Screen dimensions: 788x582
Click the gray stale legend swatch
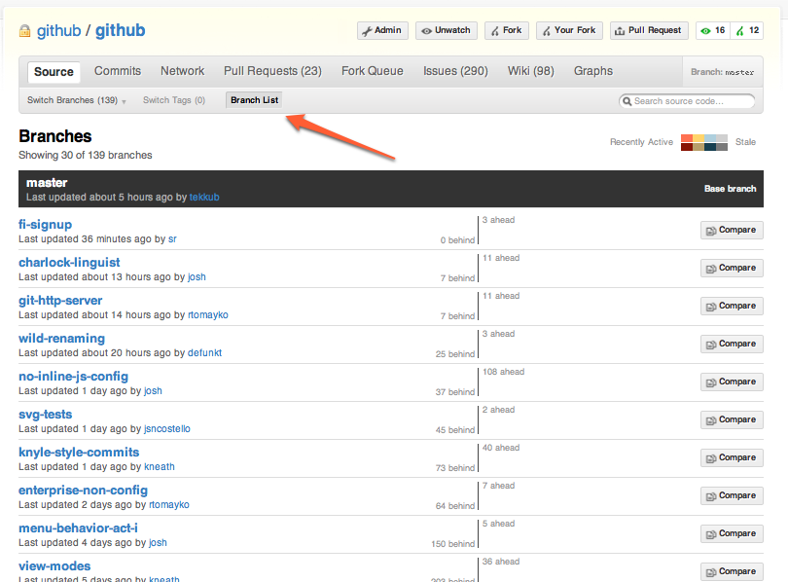(x=722, y=139)
